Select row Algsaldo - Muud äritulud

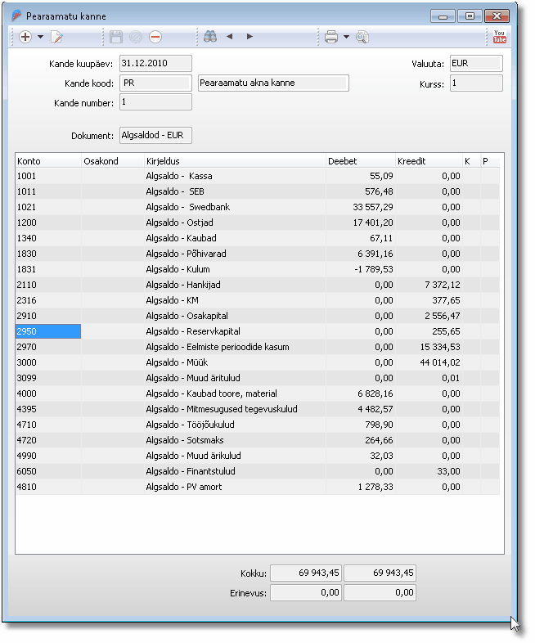(258, 378)
